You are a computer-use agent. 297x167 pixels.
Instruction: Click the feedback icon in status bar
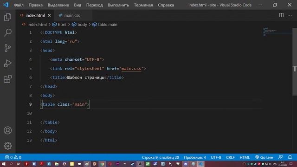(280, 157)
